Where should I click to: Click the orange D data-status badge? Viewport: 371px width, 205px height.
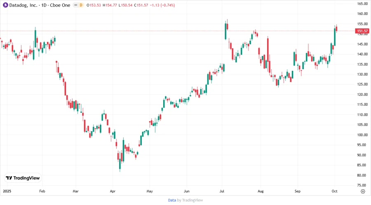[81, 5]
